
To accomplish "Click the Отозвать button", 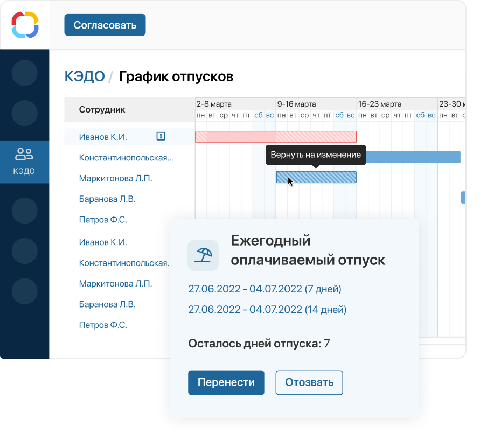I will pos(309,382).
